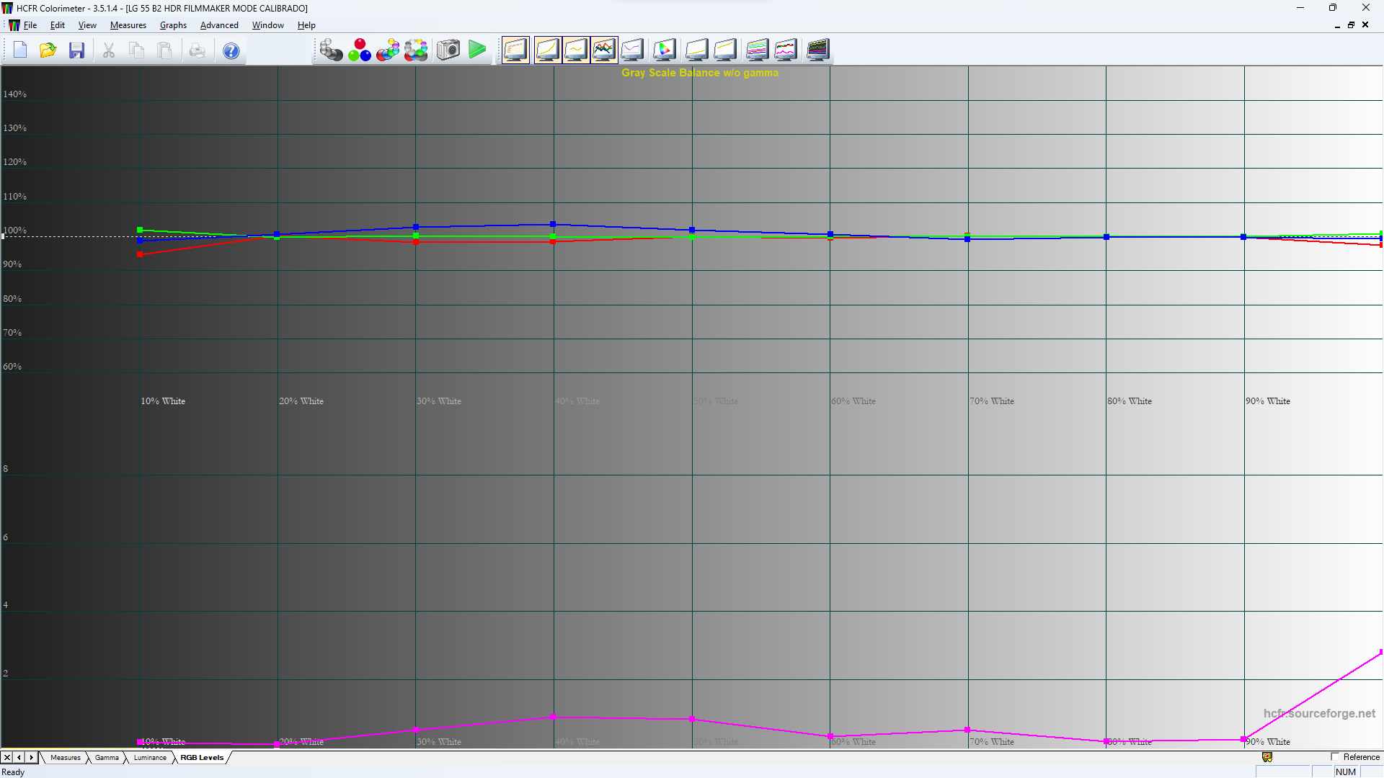1384x778 pixels.
Task: Click the Help question mark button
Action: pos(231,50)
